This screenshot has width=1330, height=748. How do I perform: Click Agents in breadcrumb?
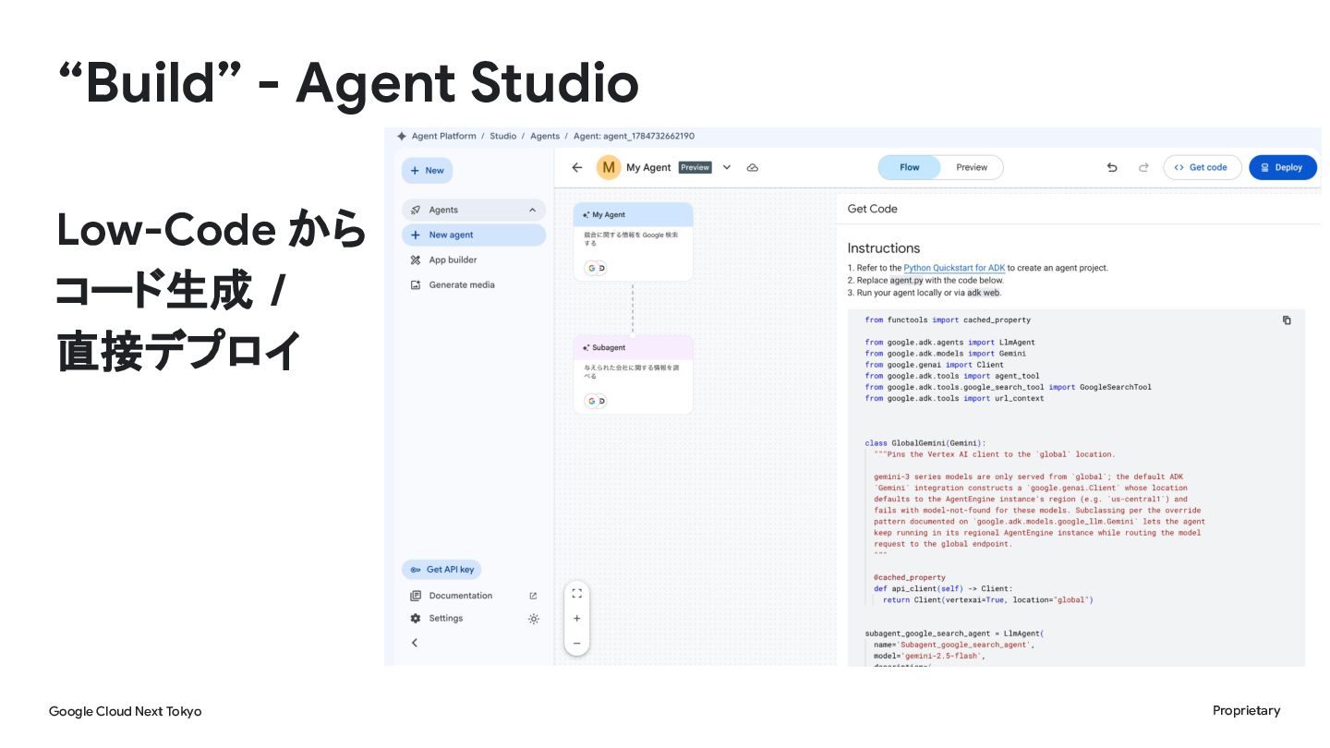[545, 137]
